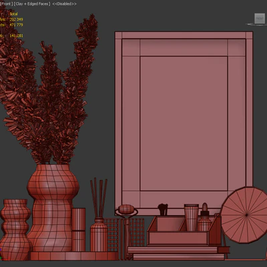This screenshot has height=267, width=267.
Task: Select the grid mesh basket object
Action: tap(137, 232)
